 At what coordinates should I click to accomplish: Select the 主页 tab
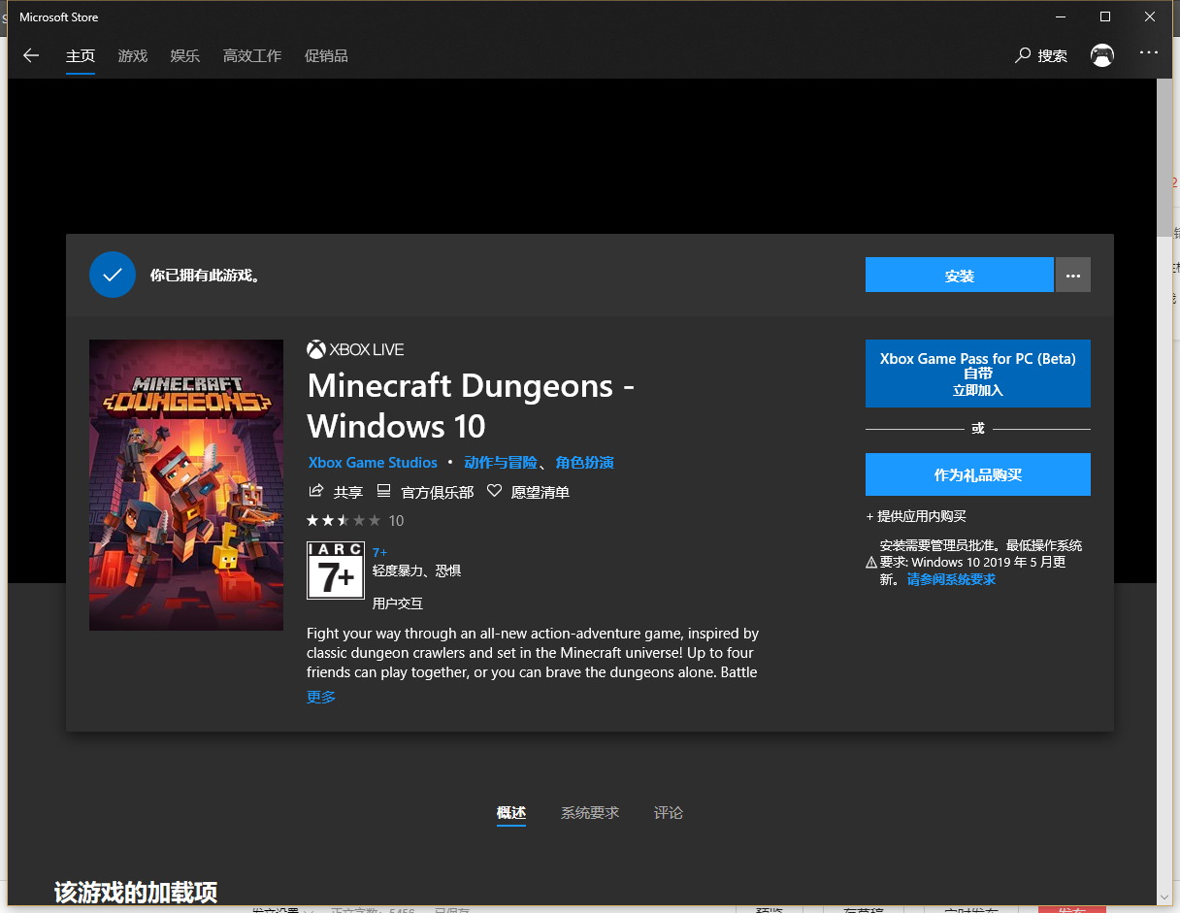(81, 55)
